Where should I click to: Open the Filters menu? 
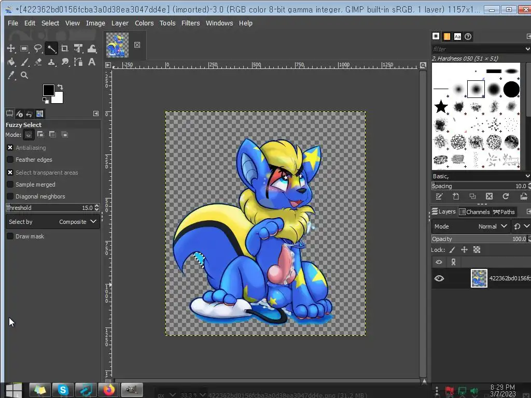pos(191,23)
